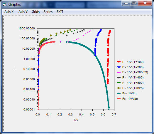Open the Axis X menu
The height and width of the screenshot is (134, 154).
9,12
